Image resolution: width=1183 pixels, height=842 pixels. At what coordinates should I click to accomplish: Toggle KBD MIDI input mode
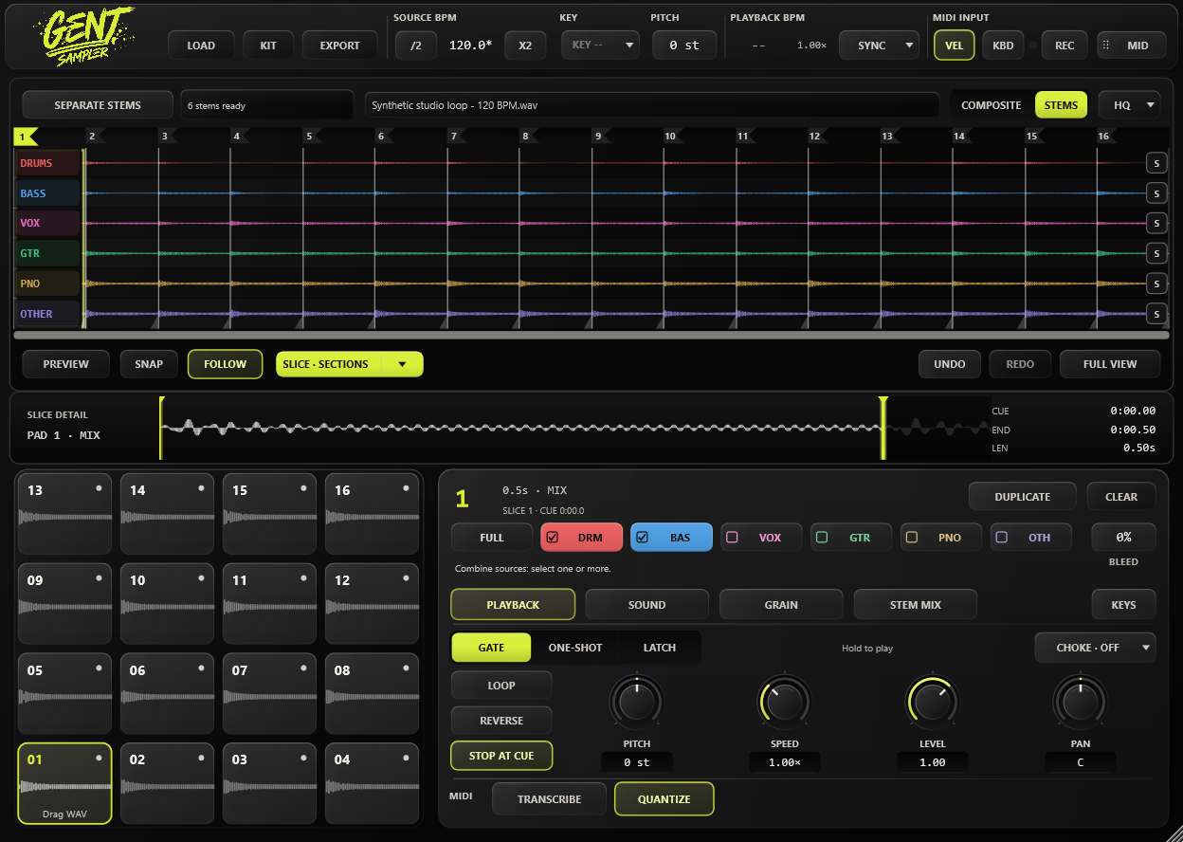[x=1003, y=46]
